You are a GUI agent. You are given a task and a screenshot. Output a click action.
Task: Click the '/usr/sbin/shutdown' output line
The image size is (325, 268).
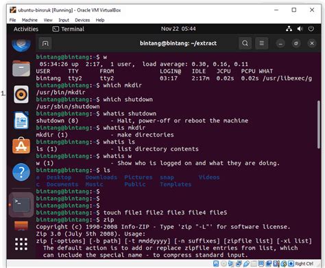pos(68,107)
